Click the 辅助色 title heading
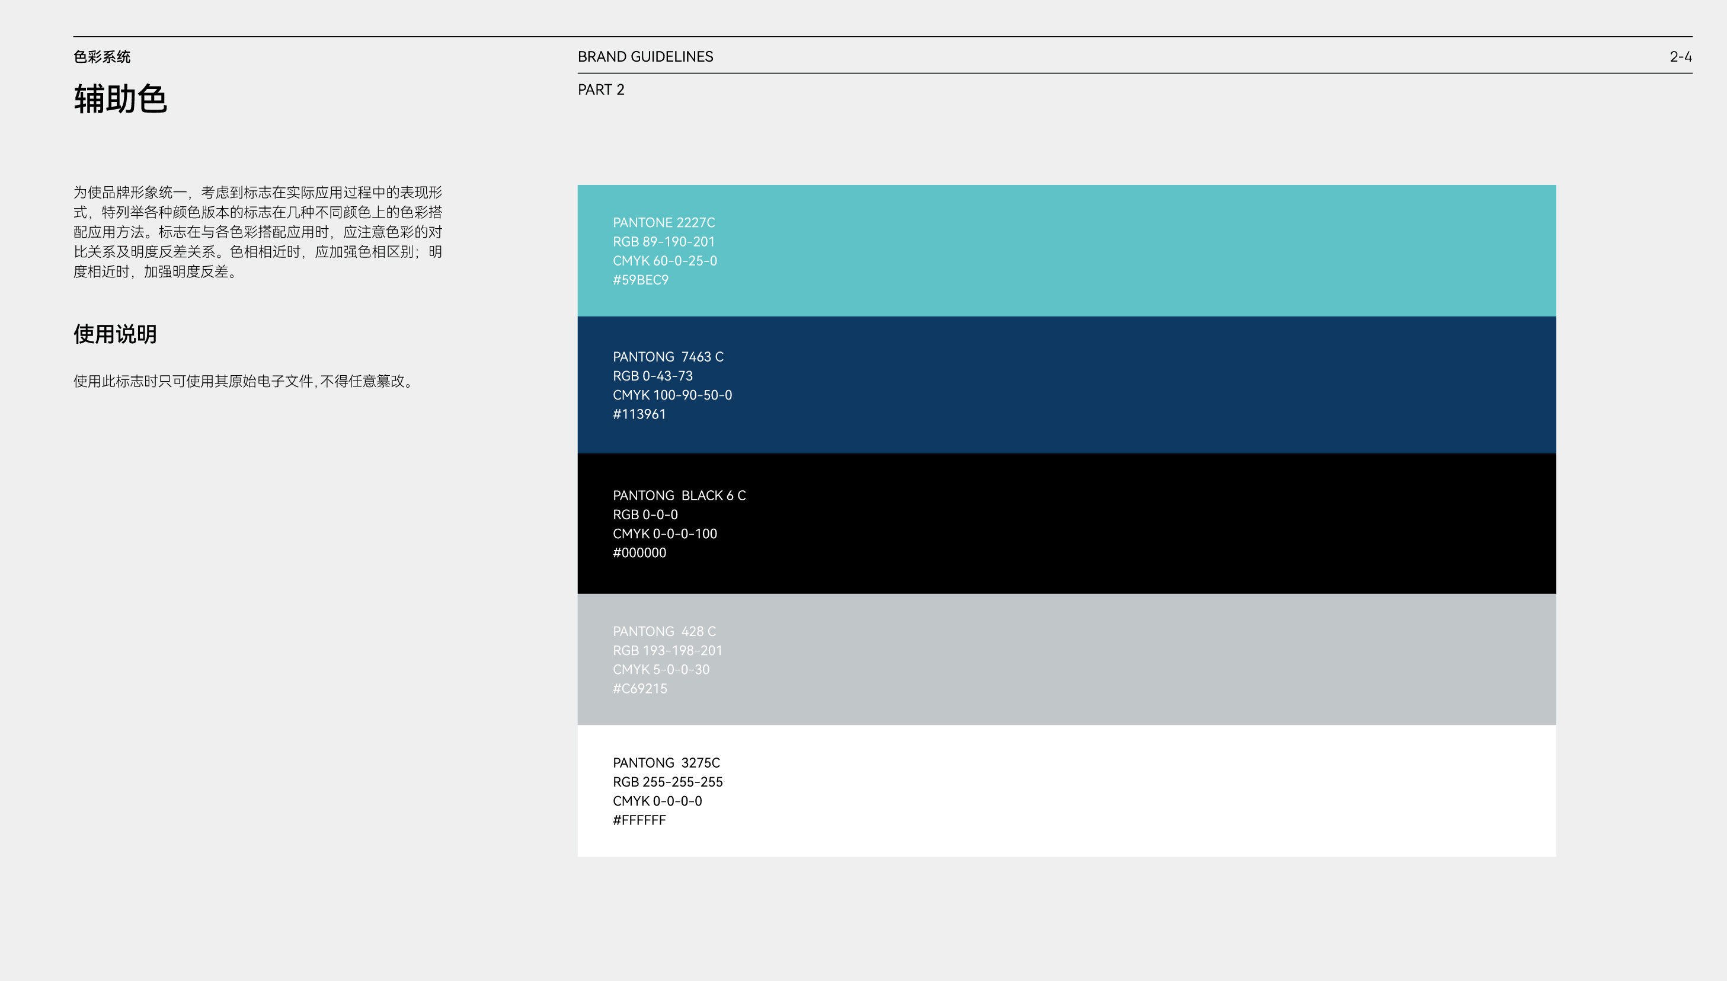This screenshot has height=981, width=1727. [x=120, y=99]
